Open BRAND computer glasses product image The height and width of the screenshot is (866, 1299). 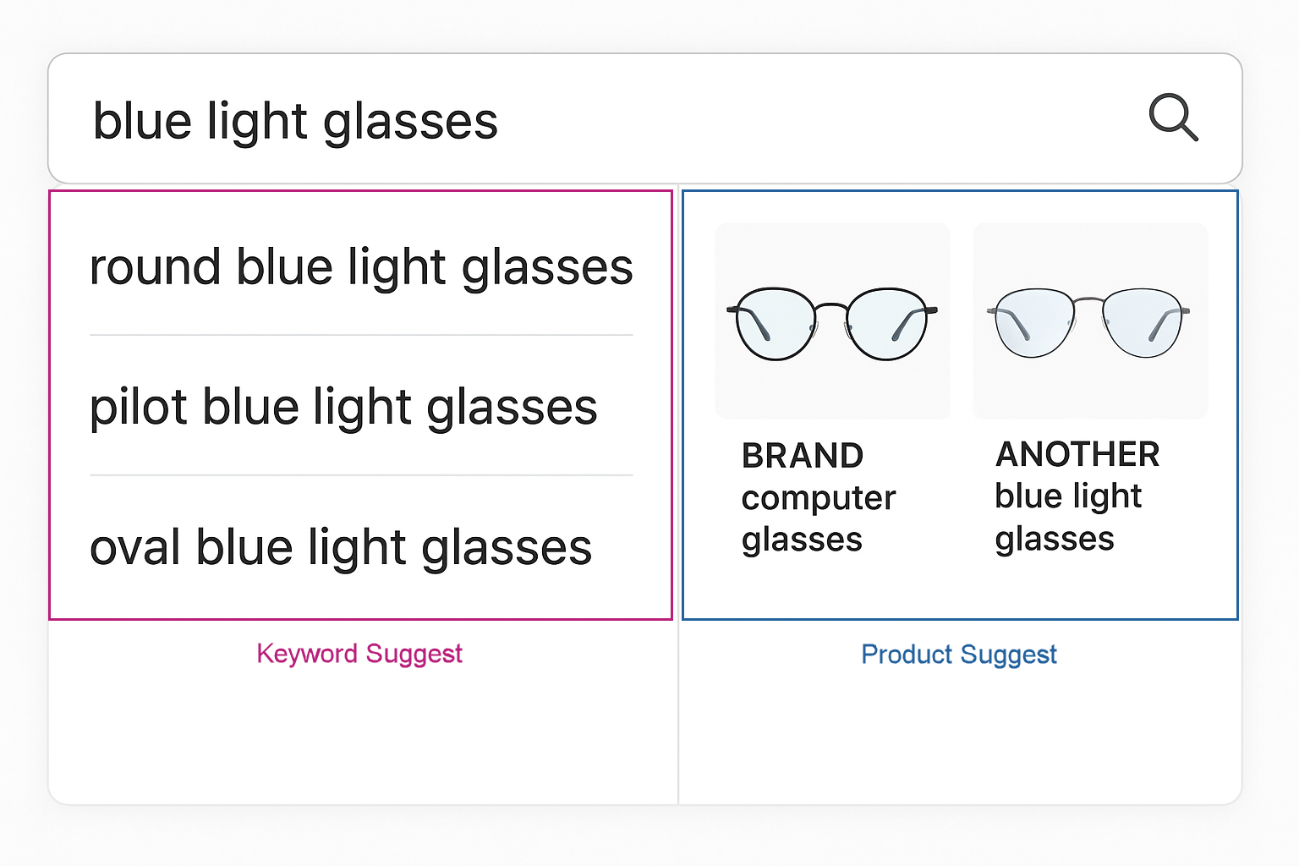tap(832, 321)
